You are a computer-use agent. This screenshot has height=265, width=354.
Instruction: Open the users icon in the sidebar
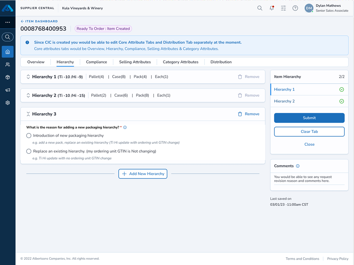(x=8, y=64)
